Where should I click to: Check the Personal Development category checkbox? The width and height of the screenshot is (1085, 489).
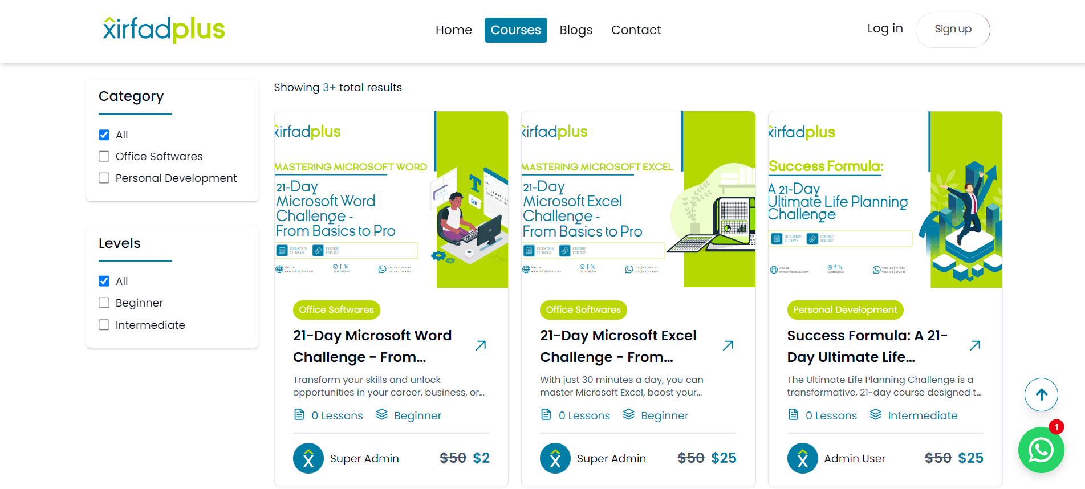pyautogui.click(x=104, y=178)
